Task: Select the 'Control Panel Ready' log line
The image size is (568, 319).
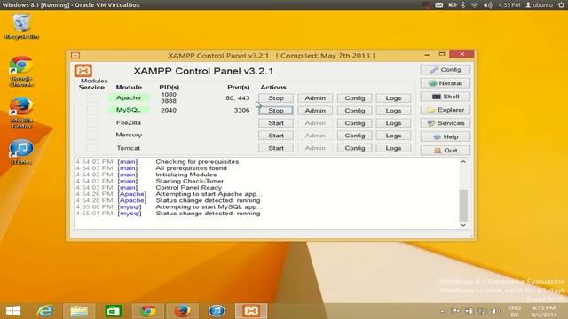Action: 189,187
